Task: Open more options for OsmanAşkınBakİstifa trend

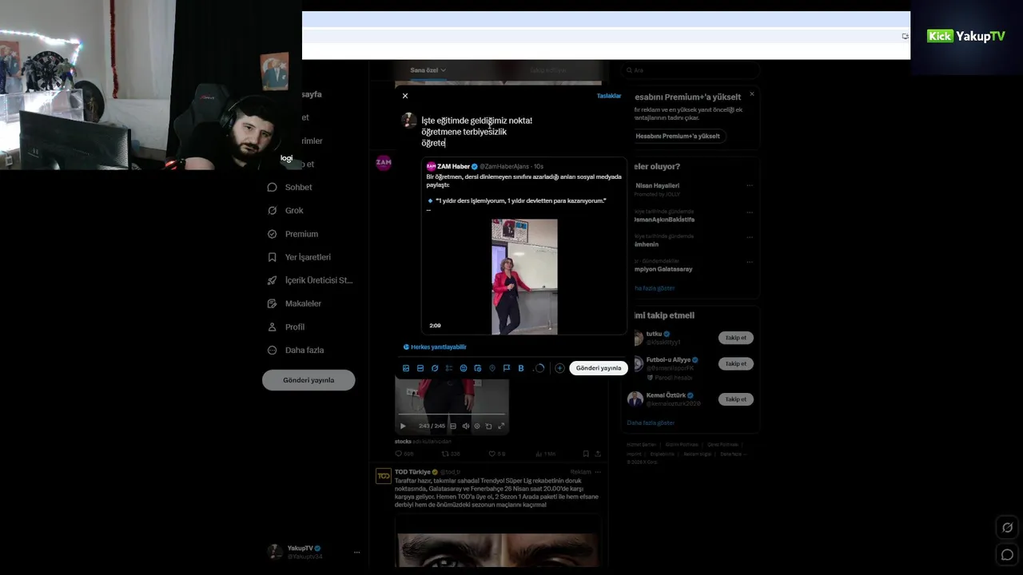Action: pos(750,212)
